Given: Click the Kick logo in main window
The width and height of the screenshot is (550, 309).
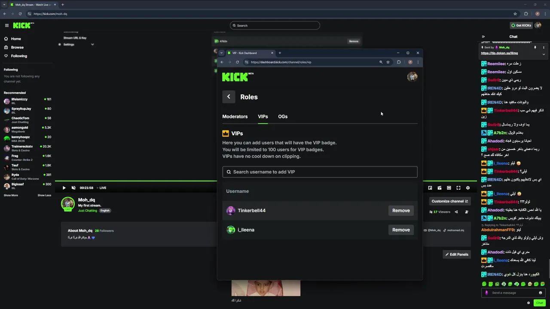Looking at the screenshot, I should 23,25.
